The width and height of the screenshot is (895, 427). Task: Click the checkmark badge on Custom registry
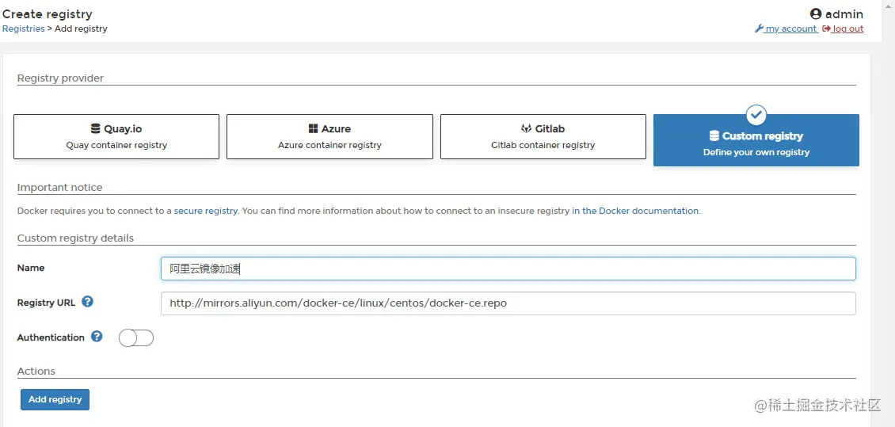click(756, 115)
